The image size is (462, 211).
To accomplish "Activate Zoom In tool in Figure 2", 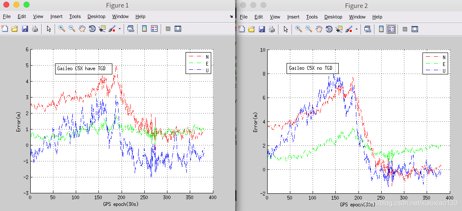I will coord(298,29).
